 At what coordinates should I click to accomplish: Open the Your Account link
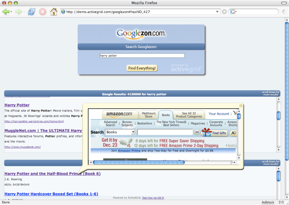coord(219,114)
